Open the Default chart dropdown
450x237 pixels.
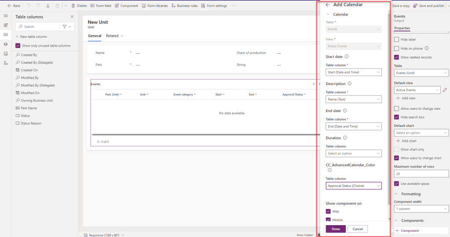tap(421, 133)
